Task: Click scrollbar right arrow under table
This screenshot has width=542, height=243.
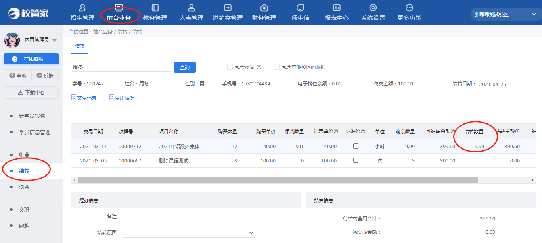Action: pos(533,180)
